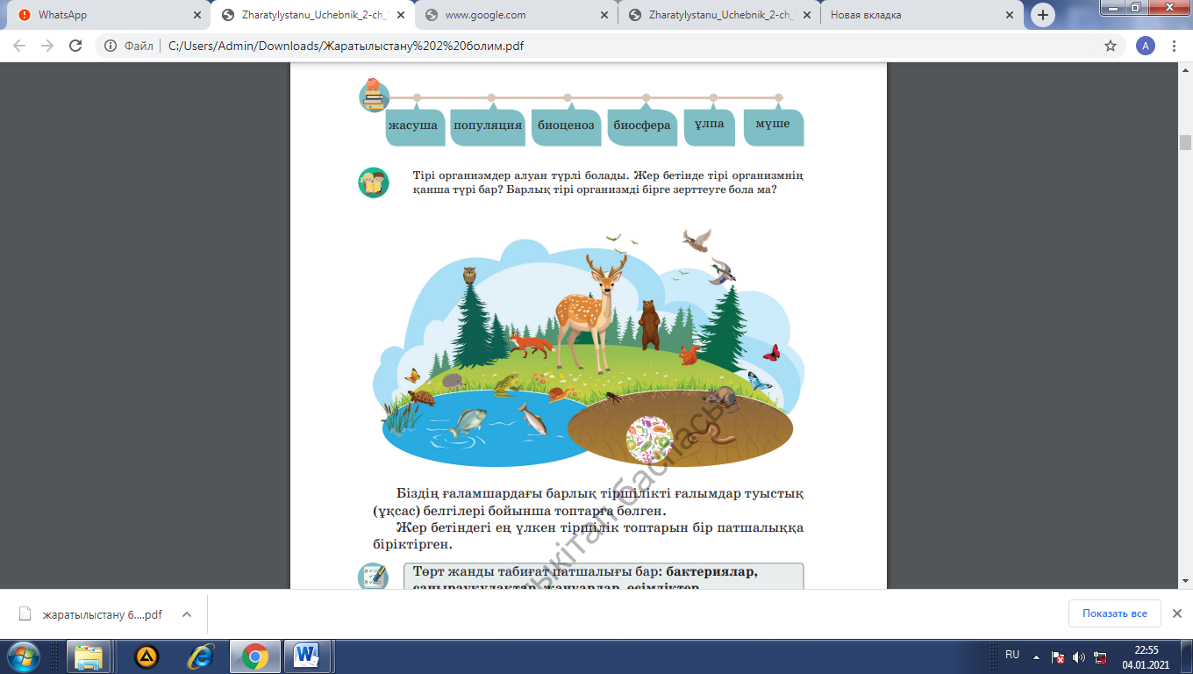Image resolution: width=1193 pixels, height=674 pixels.
Task: Open downloaded file жаратылыстану 6....pdf
Action: coord(103,614)
